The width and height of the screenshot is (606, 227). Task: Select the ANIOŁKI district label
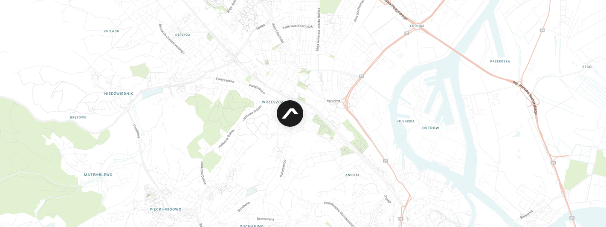(352, 175)
